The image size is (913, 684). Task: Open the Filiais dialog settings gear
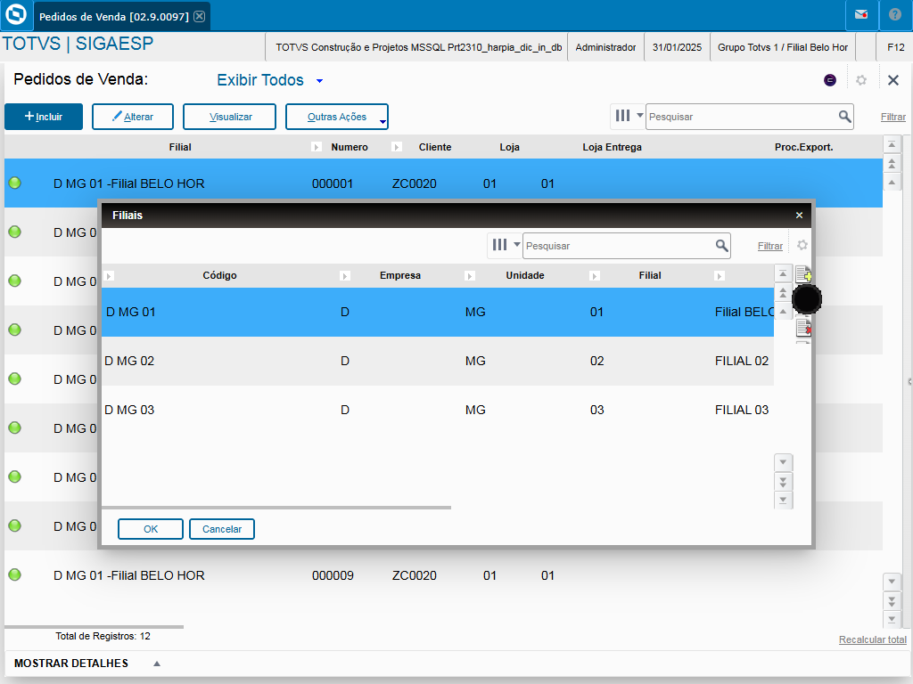click(x=802, y=245)
